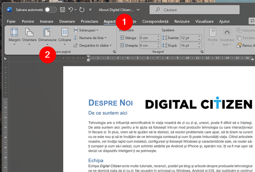Open Customize Quick Access Toolbar dropdown

pyautogui.click(x=90, y=10)
